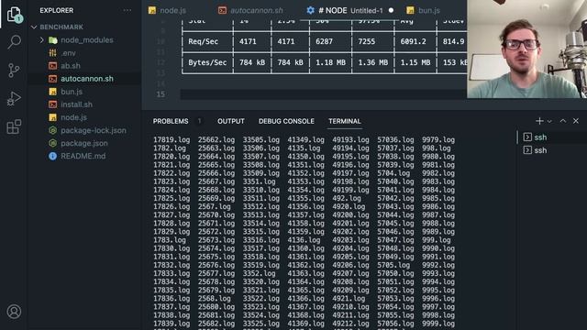This screenshot has height=330, width=587.
Task: Expand the node_modules folder
Action: (87, 40)
